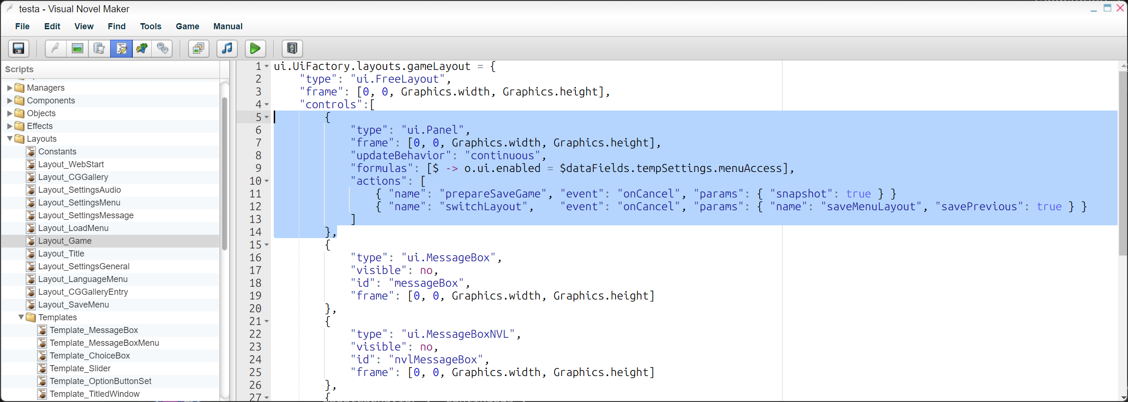This screenshot has width=1128, height=402.
Task: Open the scene editor feather icon
Action: (x=56, y=48)
